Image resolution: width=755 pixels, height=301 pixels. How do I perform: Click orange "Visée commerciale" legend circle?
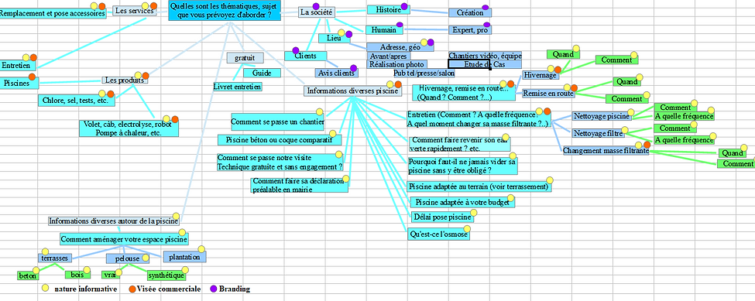(x=132, y=288)
